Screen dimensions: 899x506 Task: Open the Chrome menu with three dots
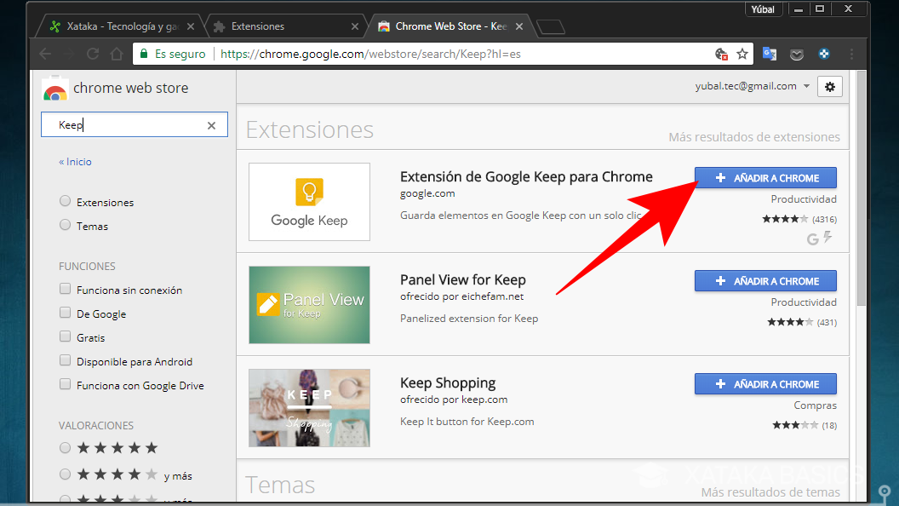[851, 54]
